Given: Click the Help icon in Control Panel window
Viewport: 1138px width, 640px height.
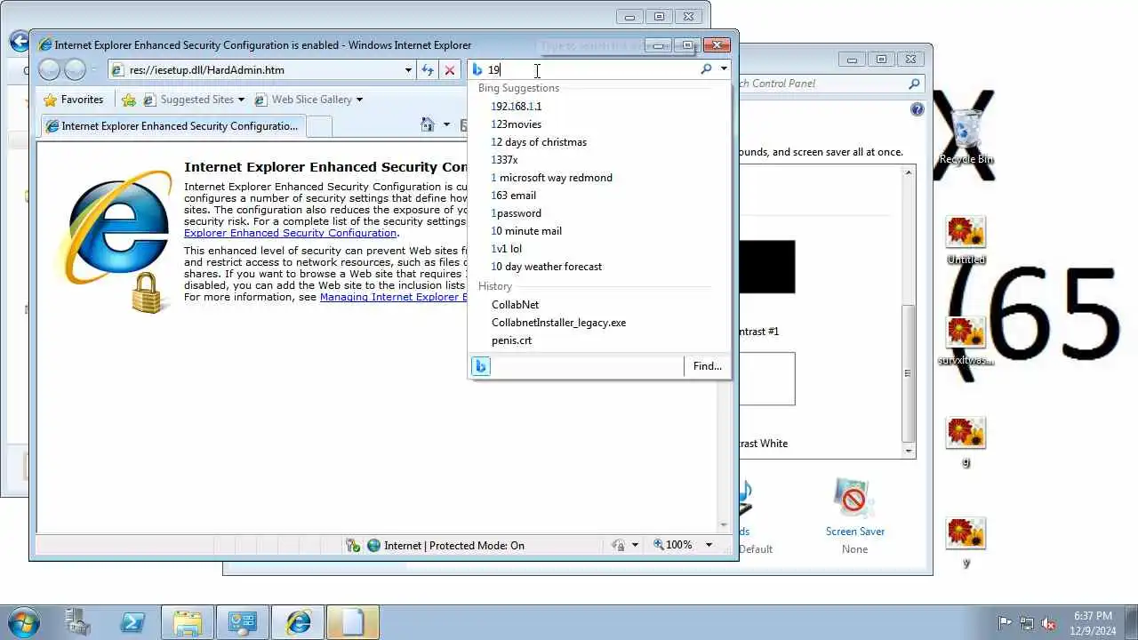Looking at the screenshot, I should click(x=918, y=109).
